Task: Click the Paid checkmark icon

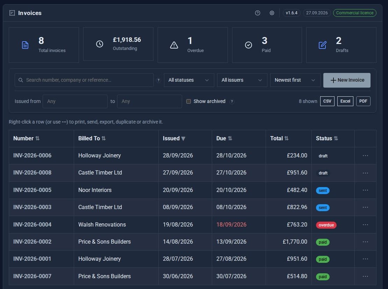Action: (x=249, y=45)
